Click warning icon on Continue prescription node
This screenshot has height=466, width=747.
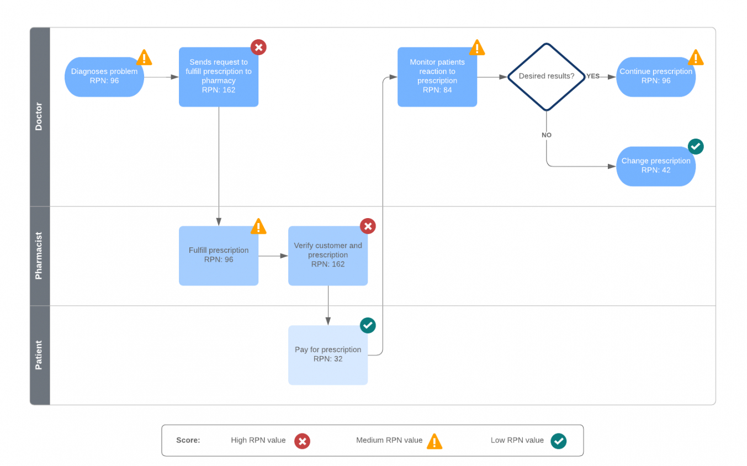pyautogui.click(x=696, y=58)
